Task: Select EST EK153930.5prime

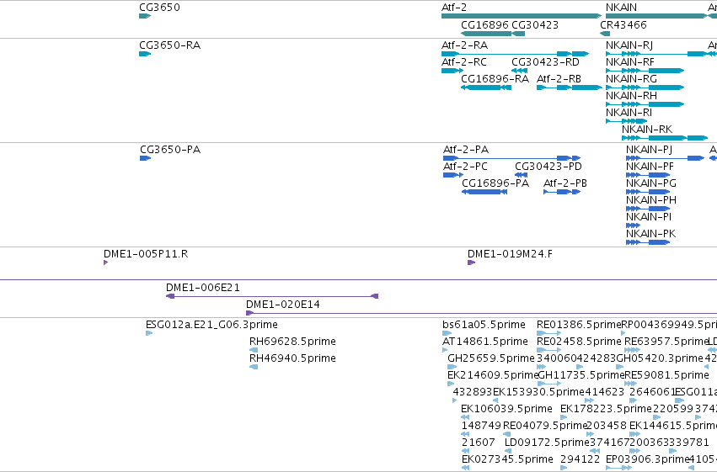Action: click(x=538, y=392)
